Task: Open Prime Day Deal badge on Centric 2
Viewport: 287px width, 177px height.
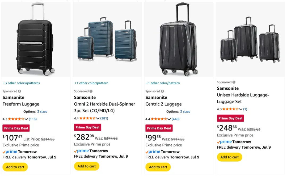Action: pos(159,128)
